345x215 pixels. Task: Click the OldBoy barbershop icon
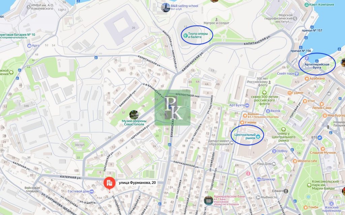(x=274, y=151)
